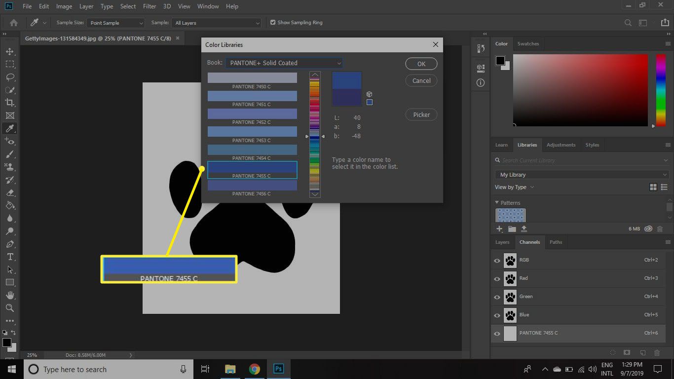Click the Color Libraries color strip slider
Viewport: 674px width, 379px height.
315,135
